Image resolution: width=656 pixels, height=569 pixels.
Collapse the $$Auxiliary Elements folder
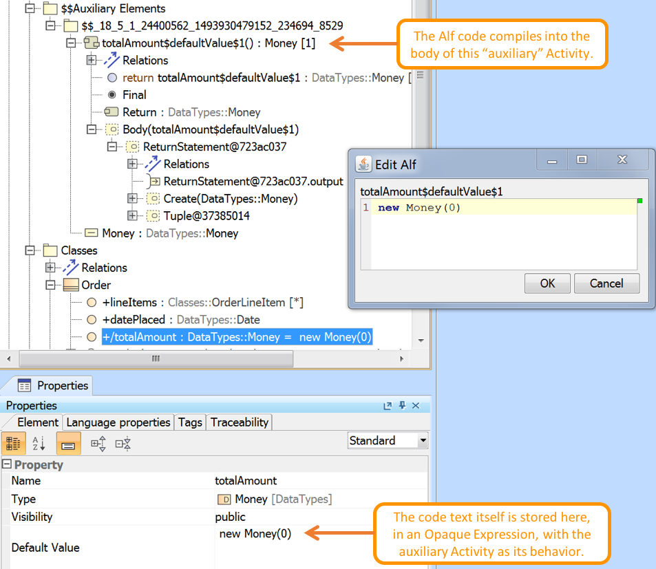point(30,9)
